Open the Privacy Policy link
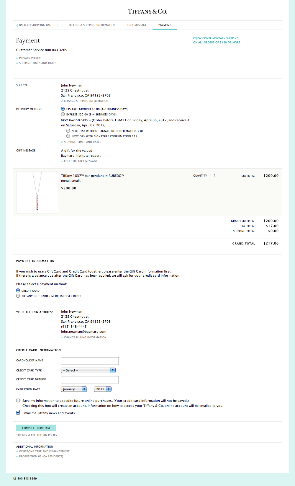Image resolution: width=295 pixels, height=486 pixels. coord(30,58)
